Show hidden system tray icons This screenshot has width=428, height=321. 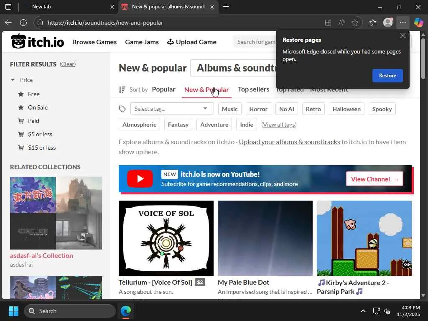363,311
